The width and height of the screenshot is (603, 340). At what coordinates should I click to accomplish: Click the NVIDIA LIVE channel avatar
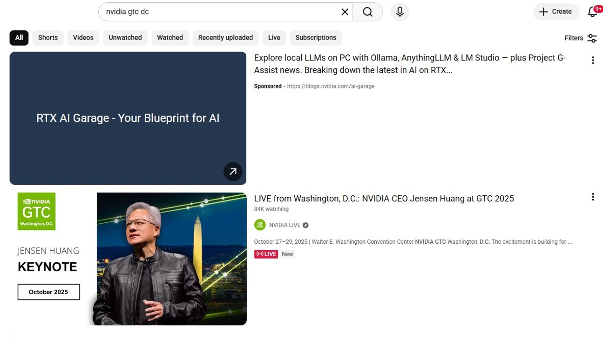click(x=260, y=225)
